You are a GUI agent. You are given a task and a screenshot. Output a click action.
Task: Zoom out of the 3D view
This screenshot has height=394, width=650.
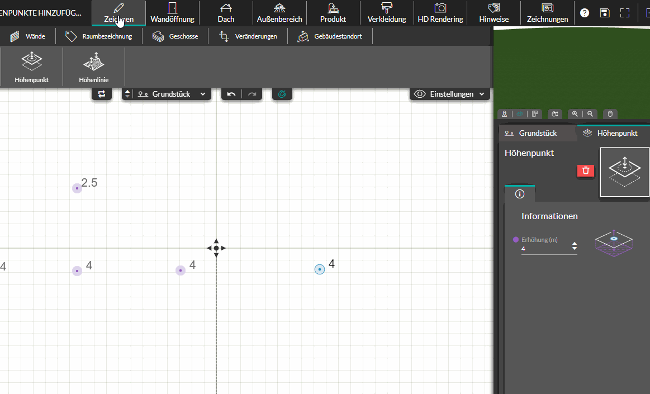590,114
